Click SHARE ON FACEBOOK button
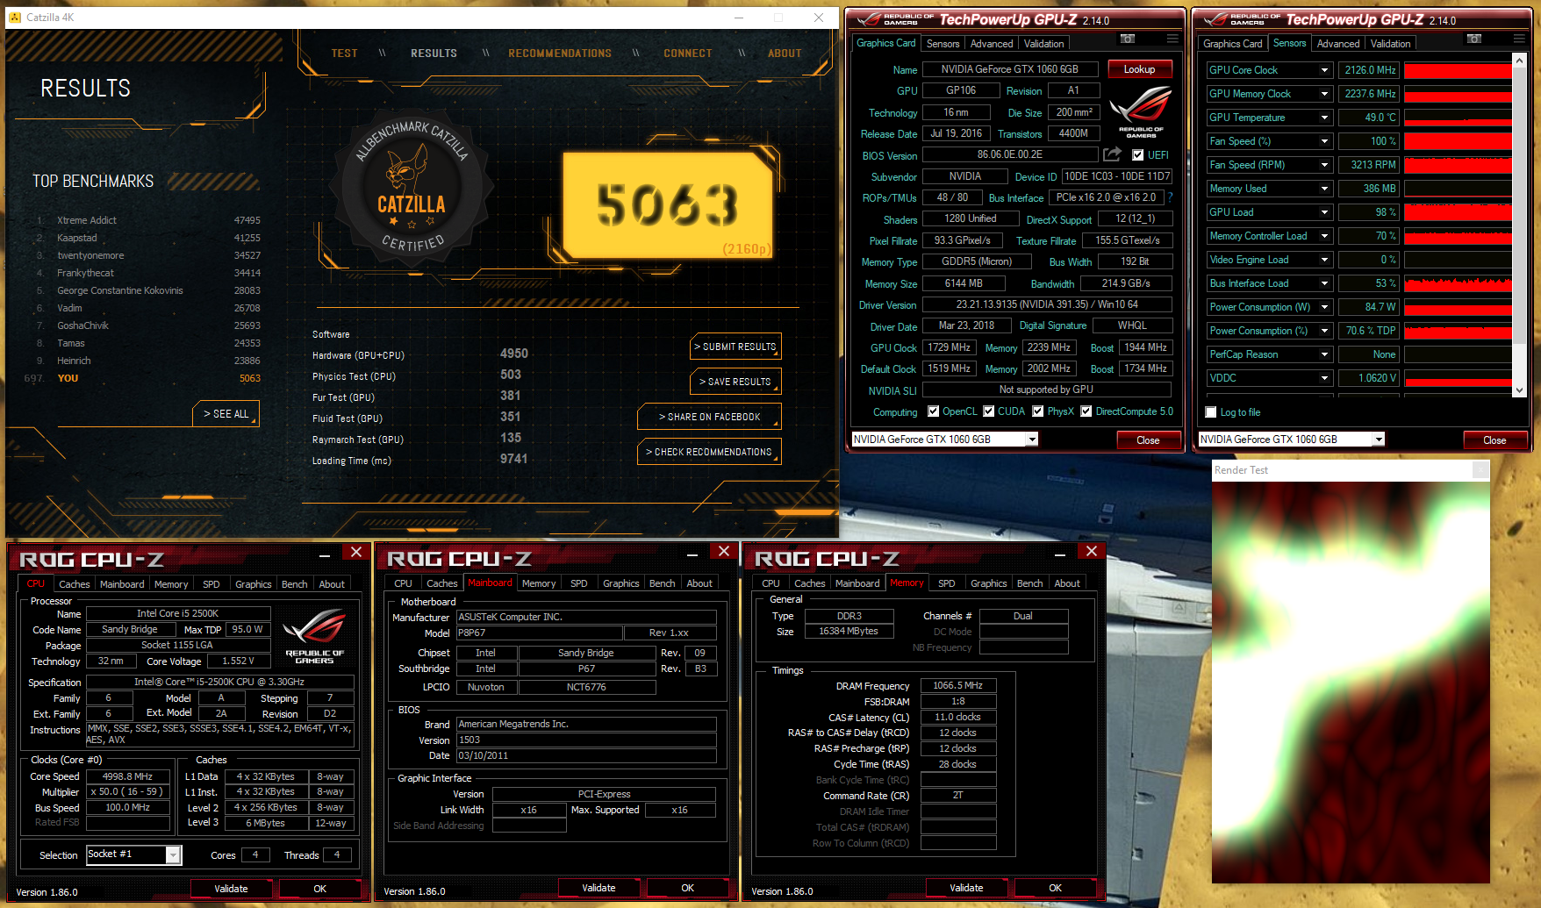The width and height of the screenshot is (1541, 908). [x=709, y=417]
